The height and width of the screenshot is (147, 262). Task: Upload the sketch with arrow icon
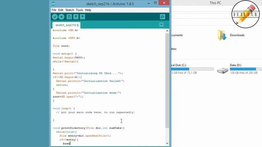pyautogui.click(x=61, y=17)
